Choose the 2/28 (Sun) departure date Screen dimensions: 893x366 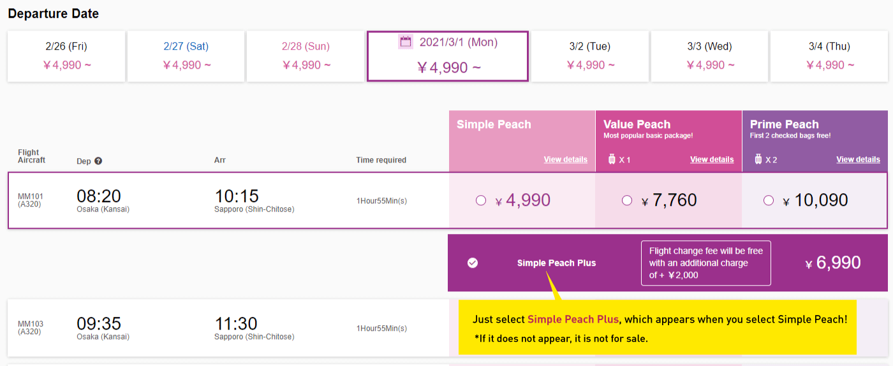[306, 56]
